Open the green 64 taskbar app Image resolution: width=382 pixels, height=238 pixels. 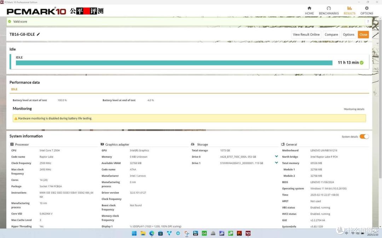(204, 233)
